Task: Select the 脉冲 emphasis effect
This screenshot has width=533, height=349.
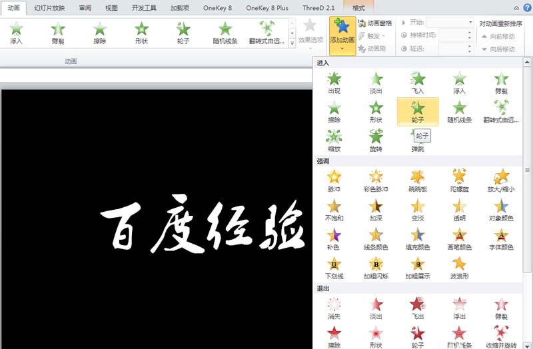Action: click(334, 180)
